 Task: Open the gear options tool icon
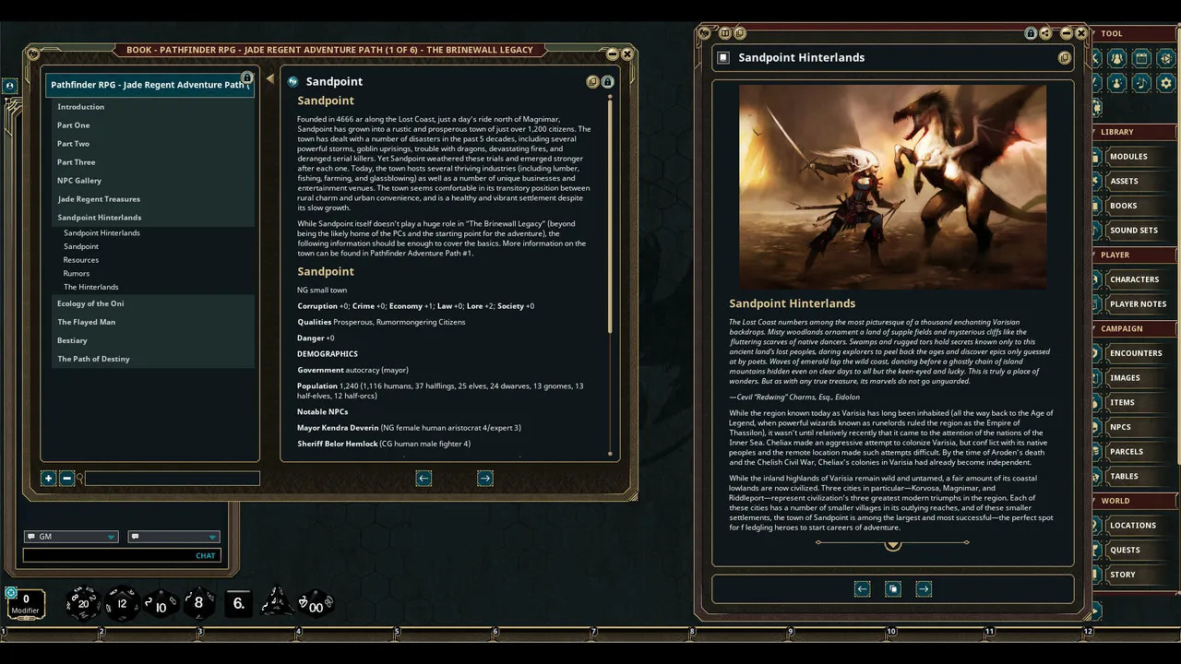pyautogui.click(x=1166, y=83)
